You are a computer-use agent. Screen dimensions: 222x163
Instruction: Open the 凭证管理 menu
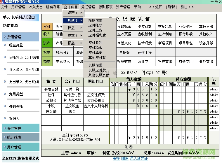click(88, 7)
